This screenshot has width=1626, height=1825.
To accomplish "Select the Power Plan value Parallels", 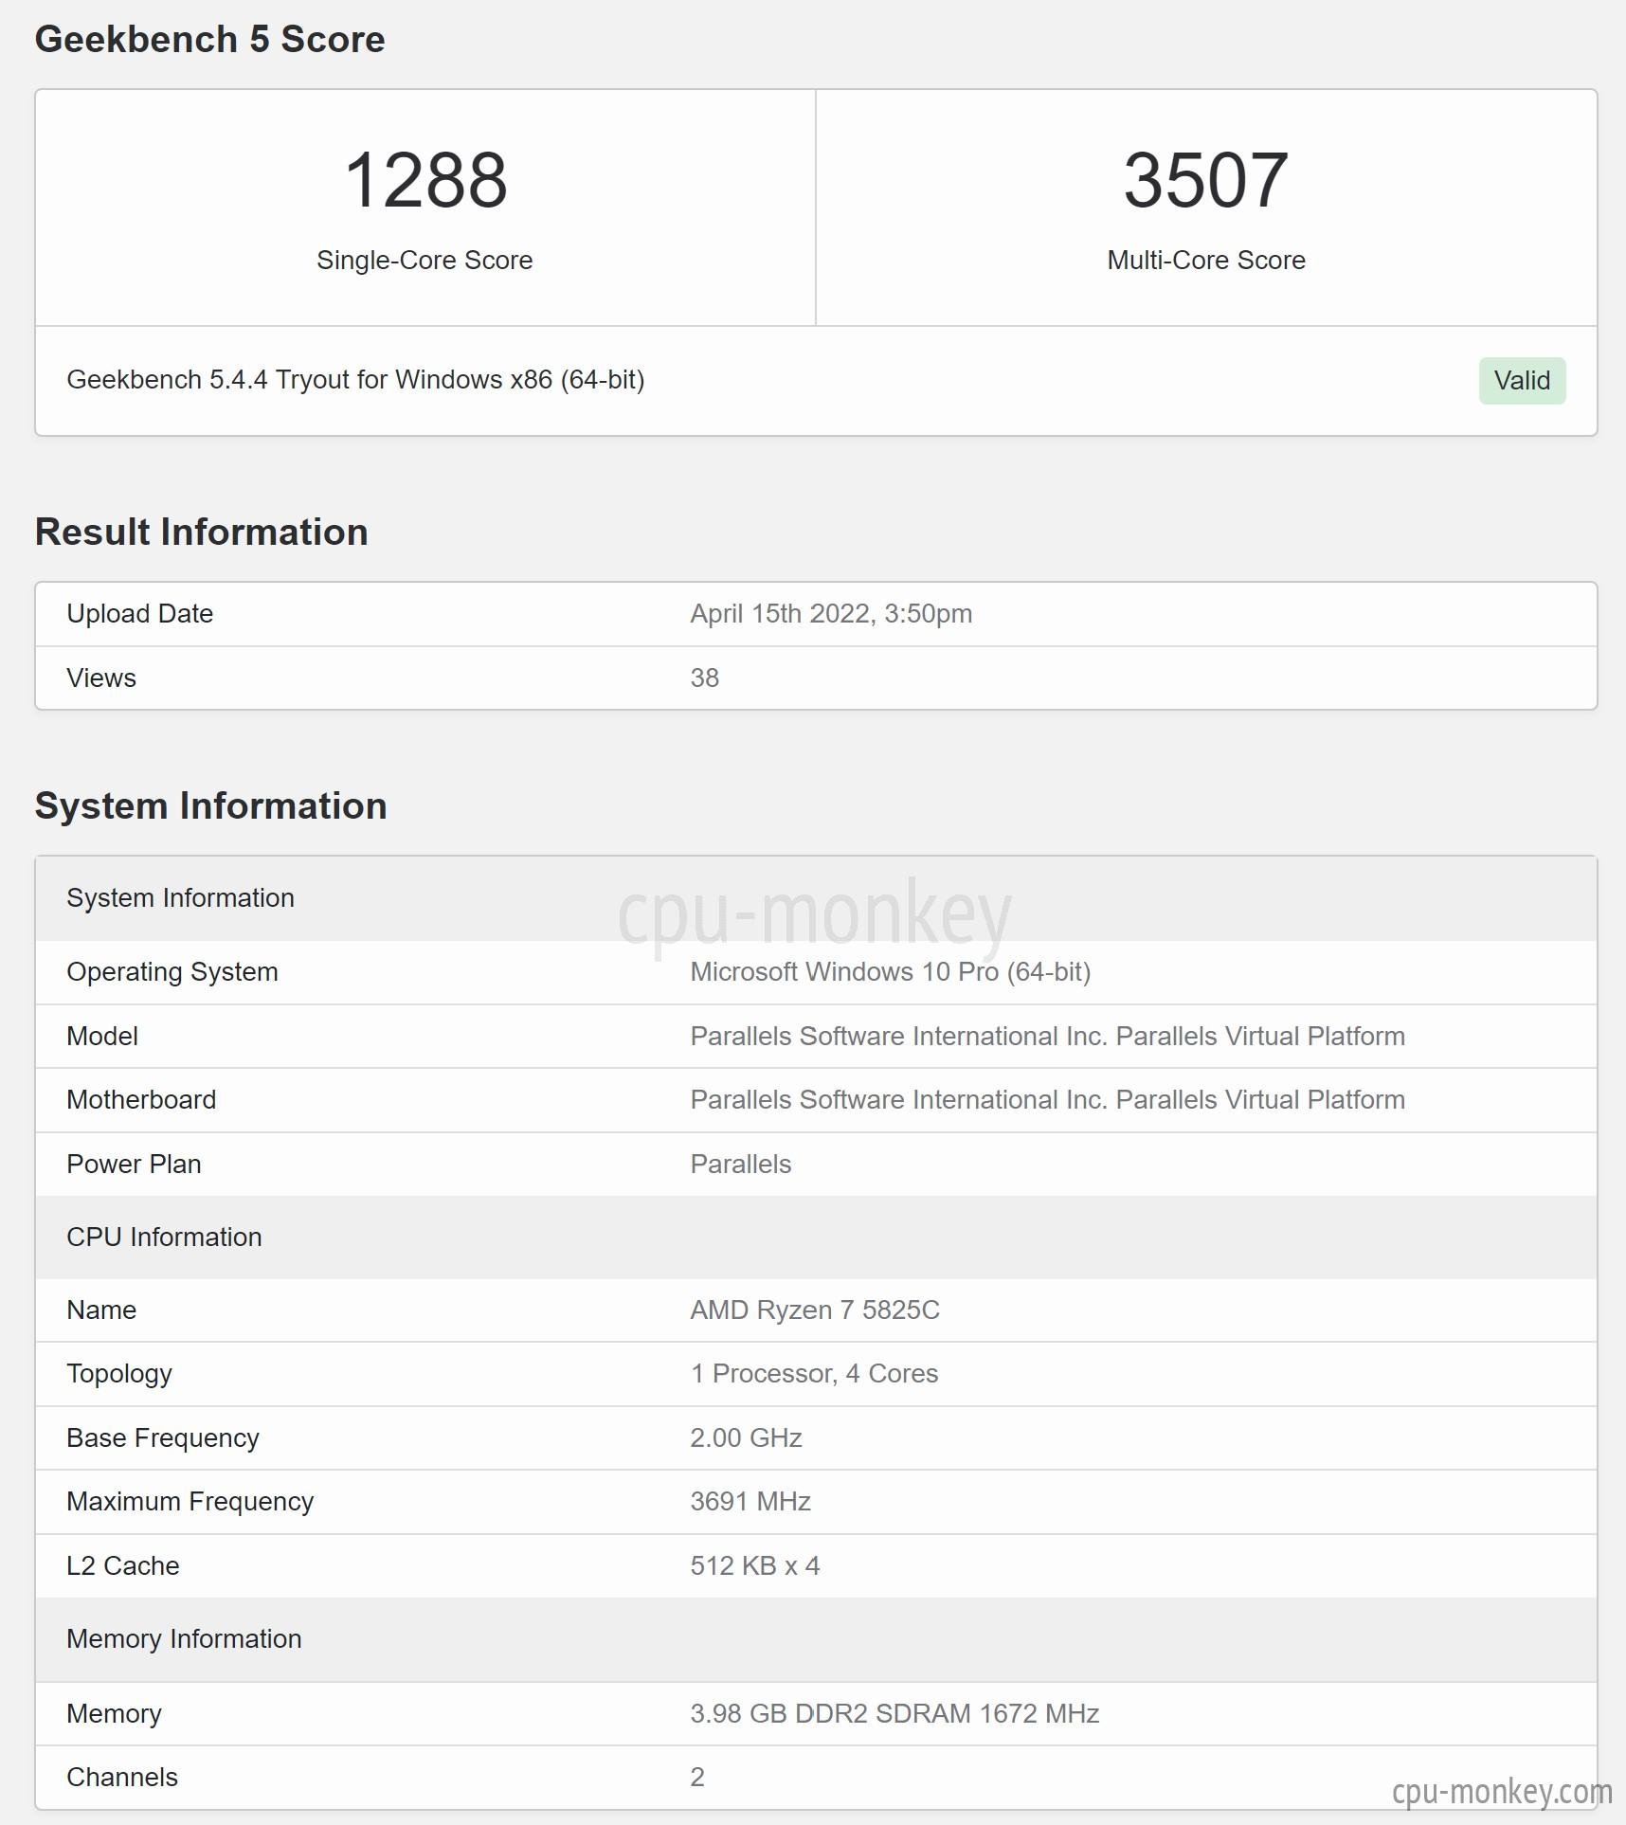I will click(740, 1165).
